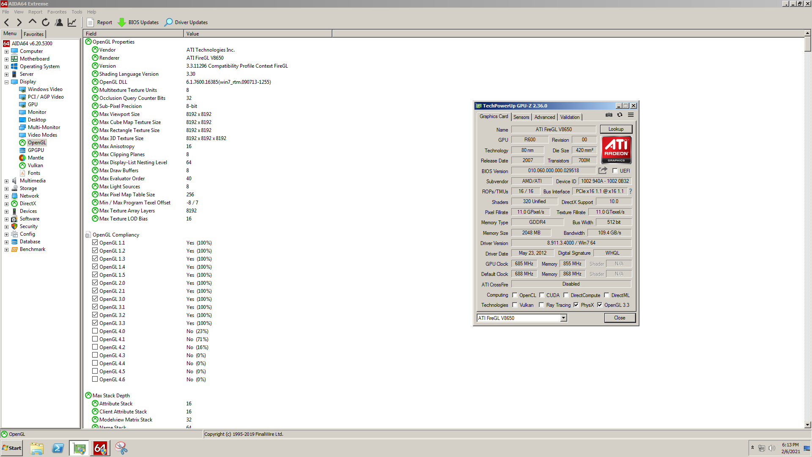Open the graph chart toolbar icon
The height and width of the screenshot is (457, 812).
(72, 22)
